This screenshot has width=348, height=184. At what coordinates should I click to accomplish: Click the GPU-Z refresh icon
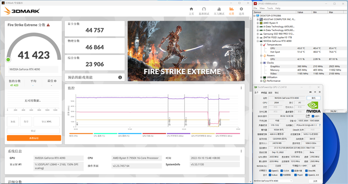point(315,92)
